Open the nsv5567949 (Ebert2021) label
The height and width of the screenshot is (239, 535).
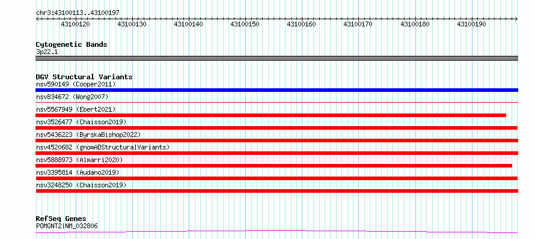pos(76,109)
